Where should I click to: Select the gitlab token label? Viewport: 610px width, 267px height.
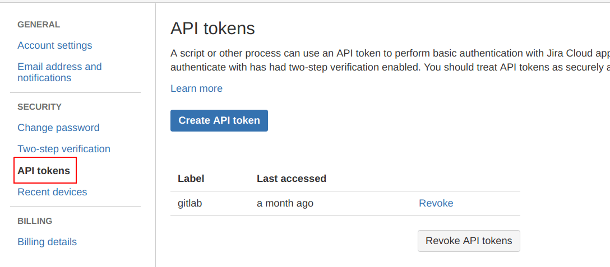(x=190, y=203)
